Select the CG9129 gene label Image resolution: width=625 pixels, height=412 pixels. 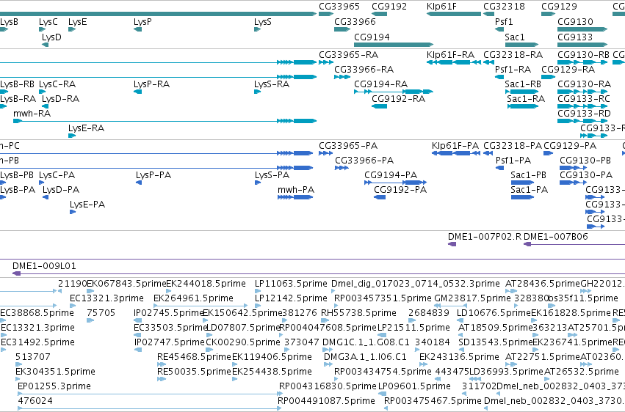click(559, 7)
